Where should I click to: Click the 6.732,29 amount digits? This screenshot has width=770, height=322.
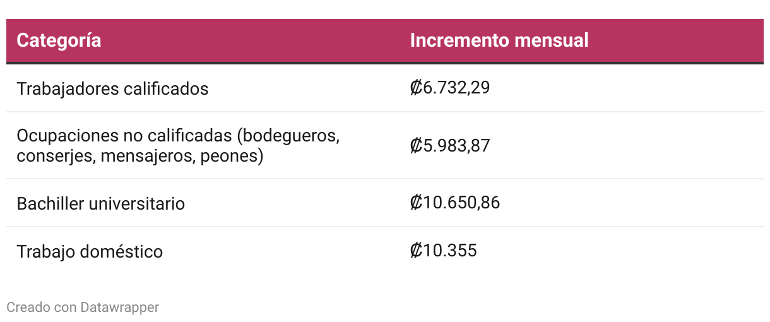click(x=456, y=88)
